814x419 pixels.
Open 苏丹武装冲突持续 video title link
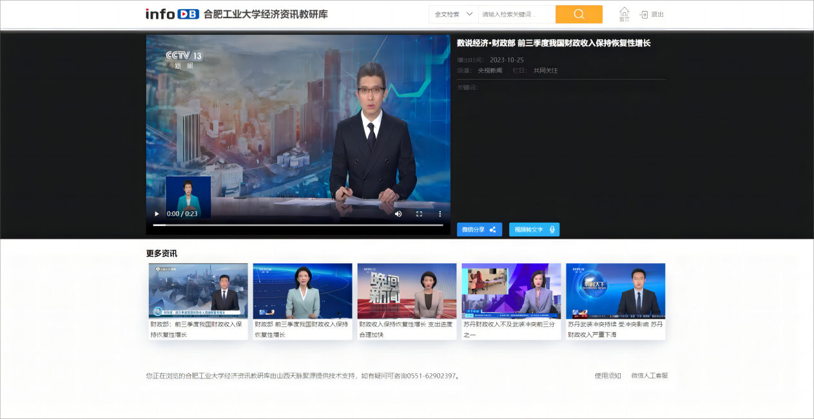[x=615, y=330]
